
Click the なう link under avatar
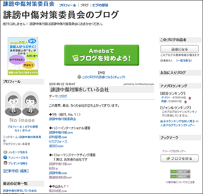17,131
